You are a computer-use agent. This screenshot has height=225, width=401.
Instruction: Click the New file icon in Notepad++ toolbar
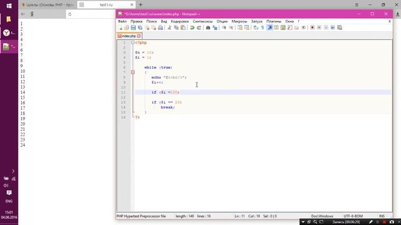pos(120,27)
